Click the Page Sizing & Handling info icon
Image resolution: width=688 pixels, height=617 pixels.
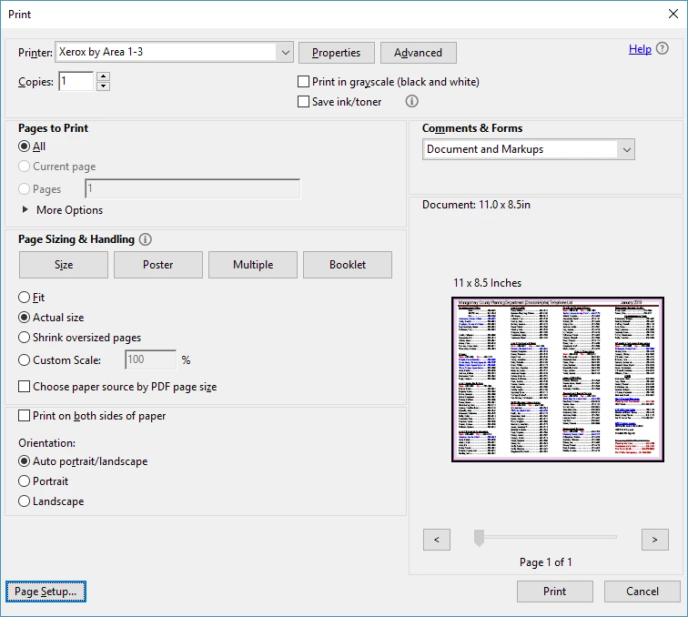tap(146, 239)
